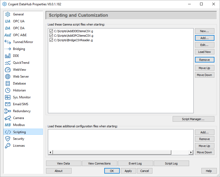
Task: Click the OPC UA icon in sidebar
Action: click(x=8, y=21)
